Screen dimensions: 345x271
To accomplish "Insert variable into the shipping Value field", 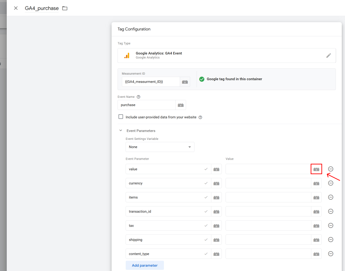I will (316, 240).
